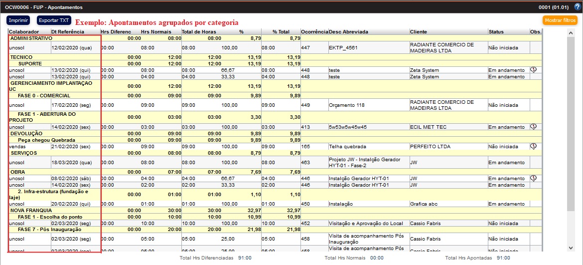This screenshot has height=265, width=583.
Task: Click the Ocorrência column header
Action: (314, 32)
